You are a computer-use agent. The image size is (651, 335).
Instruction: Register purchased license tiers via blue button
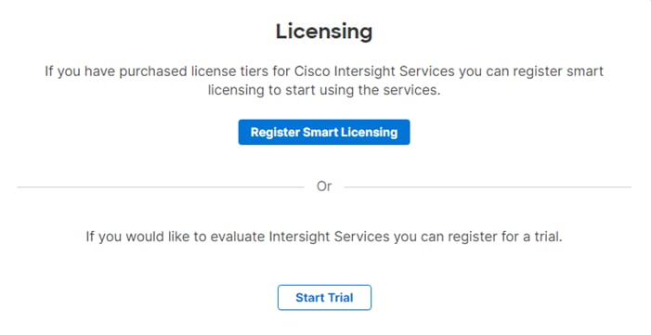pyautogui.click(x=324, y=132)
